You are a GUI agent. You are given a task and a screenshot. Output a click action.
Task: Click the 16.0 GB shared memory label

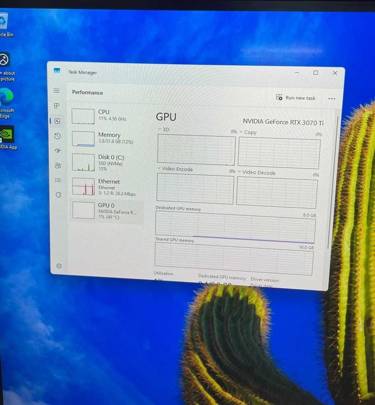pyautogui.click(x=306, y=247)
